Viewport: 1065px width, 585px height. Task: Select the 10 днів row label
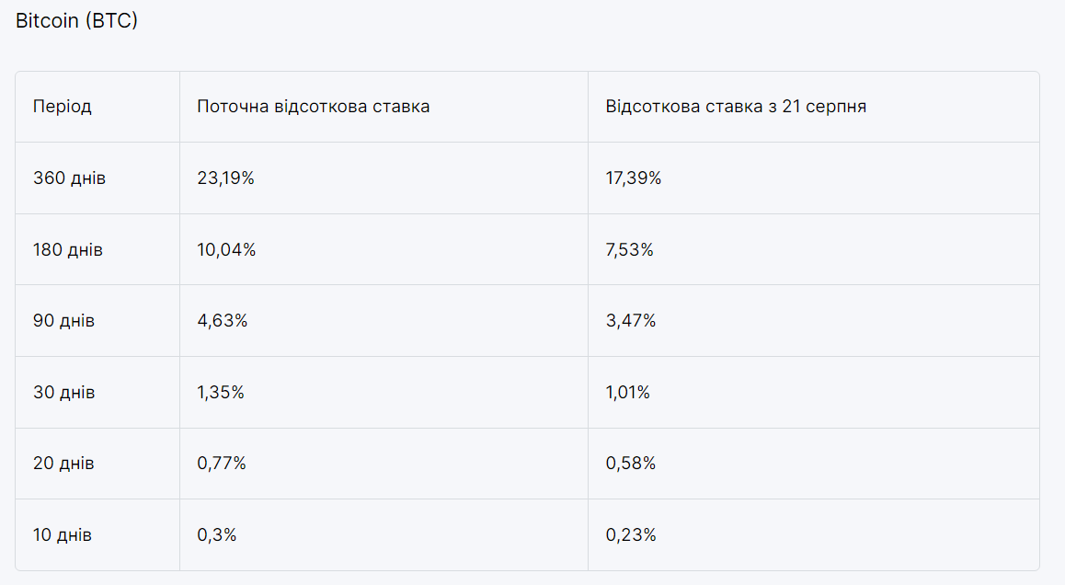(x=63, y=535)
